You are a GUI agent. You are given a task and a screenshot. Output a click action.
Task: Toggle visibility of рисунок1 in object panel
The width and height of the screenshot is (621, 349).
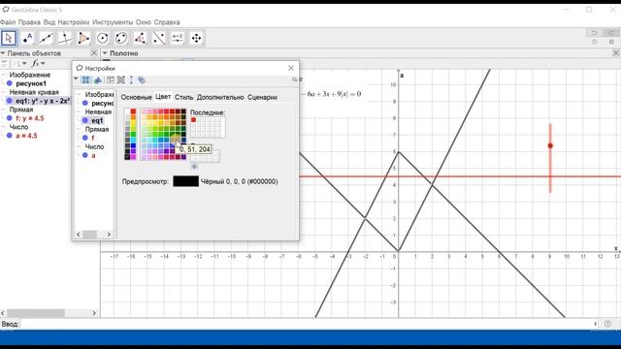(10, 83)
